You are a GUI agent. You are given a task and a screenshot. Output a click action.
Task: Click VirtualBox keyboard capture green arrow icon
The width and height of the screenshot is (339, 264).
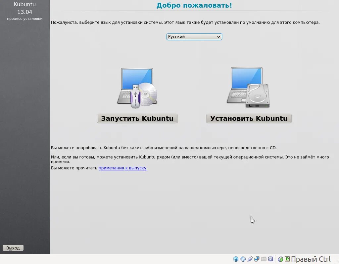pos(287,259)
